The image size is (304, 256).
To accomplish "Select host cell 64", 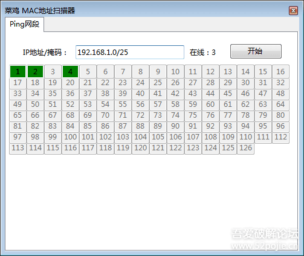I will pos(280,104).
